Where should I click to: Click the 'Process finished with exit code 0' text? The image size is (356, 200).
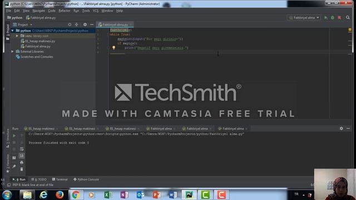[x=59, y=143]
